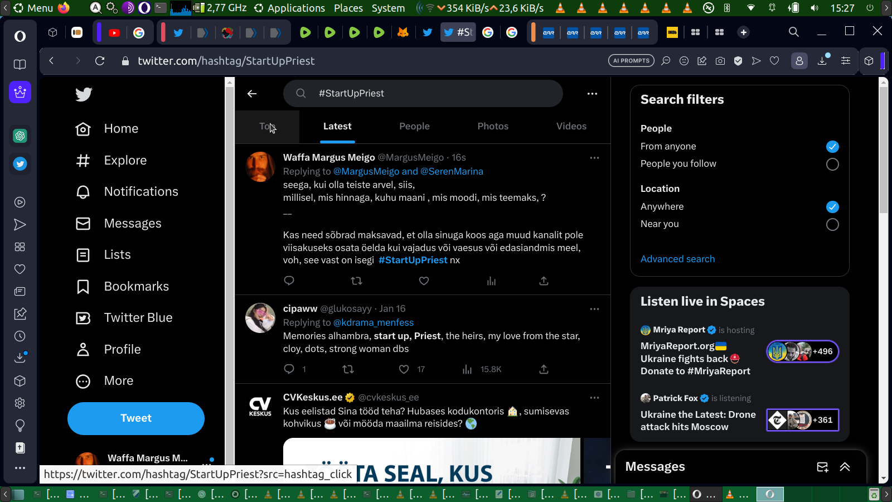Open the three-dot menu beside the search box
892x502 pixels.
point(592,94)
